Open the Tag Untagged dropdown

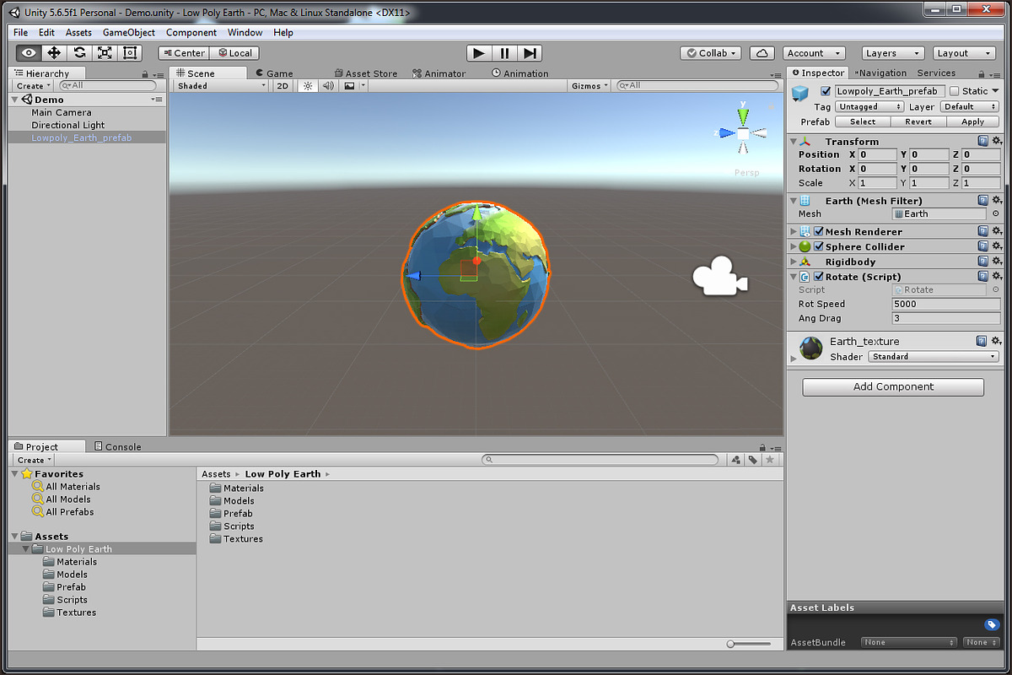869,107
